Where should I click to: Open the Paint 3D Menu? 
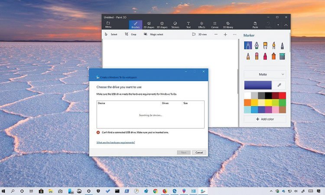(x=108, y=25)
